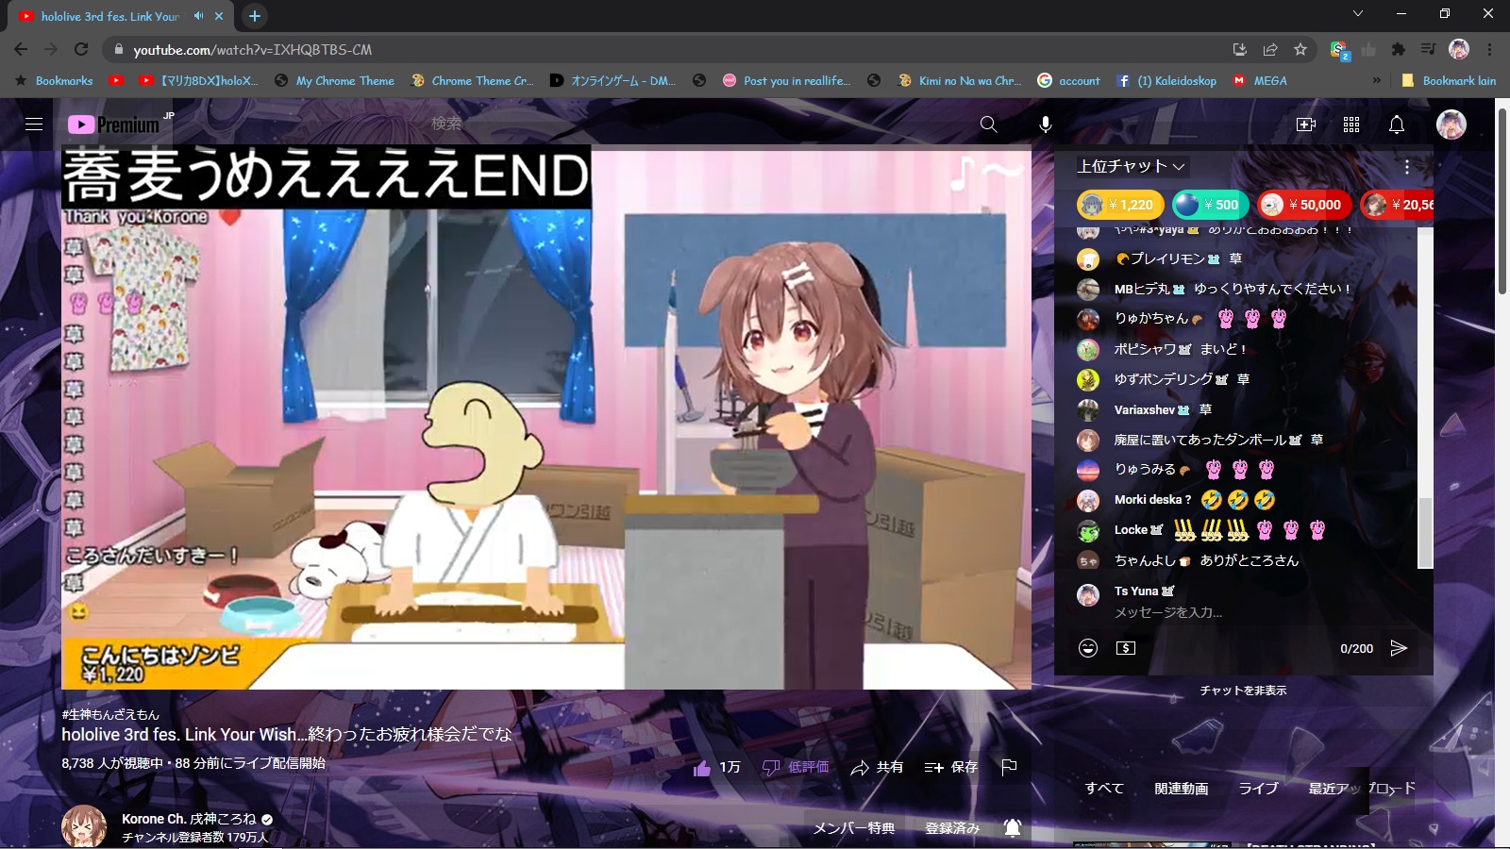Click the ¥50,000 Super Chat chip

tap(1305, 205)
